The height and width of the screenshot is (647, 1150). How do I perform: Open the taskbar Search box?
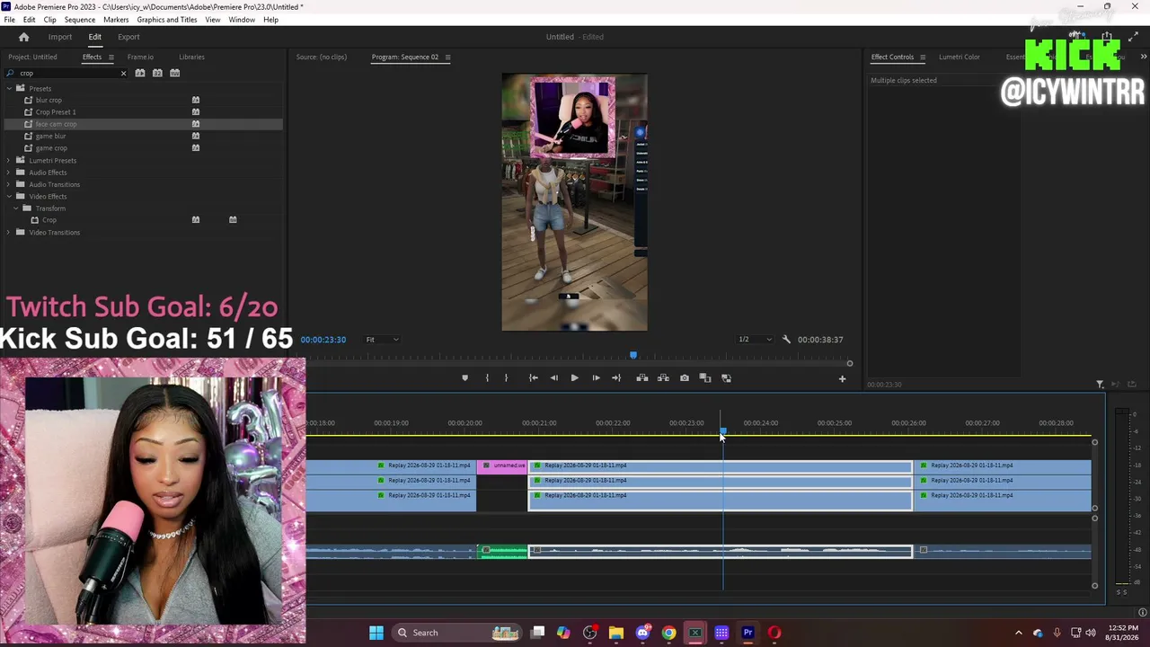click(458, 633)
